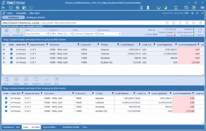Click the globe icon in top toolbar
Image resolution: width=206 pixels, height=131 pixels.
coord(18,8)
